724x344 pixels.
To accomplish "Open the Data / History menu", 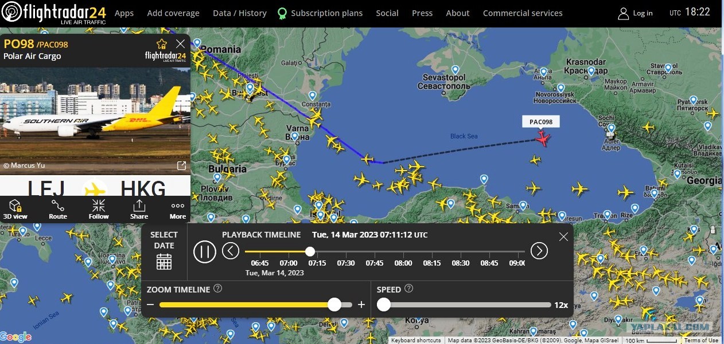I will [x=240, y=13].
